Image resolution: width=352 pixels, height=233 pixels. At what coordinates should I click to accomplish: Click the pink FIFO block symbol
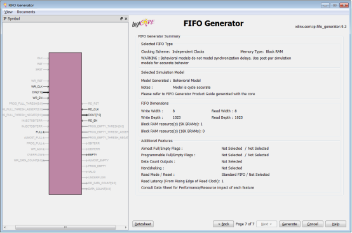(x=65, y=123)
